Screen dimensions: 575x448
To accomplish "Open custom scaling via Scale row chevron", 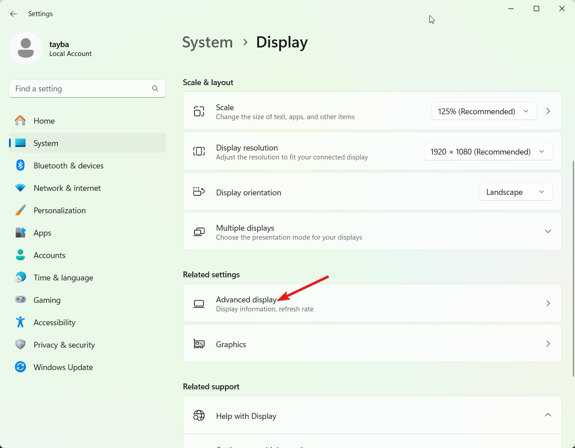I will pos(548,111).
